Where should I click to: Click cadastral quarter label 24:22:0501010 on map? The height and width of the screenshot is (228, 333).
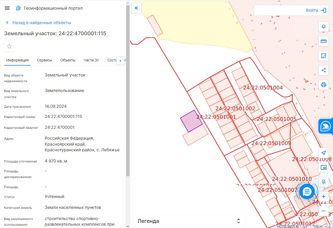pos(292,179)
